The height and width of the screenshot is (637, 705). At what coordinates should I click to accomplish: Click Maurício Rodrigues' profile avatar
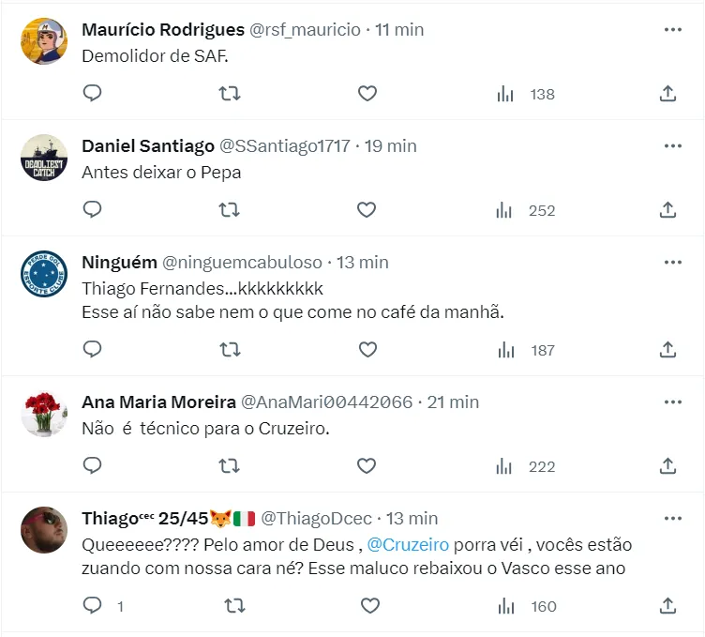coord(44,41)
